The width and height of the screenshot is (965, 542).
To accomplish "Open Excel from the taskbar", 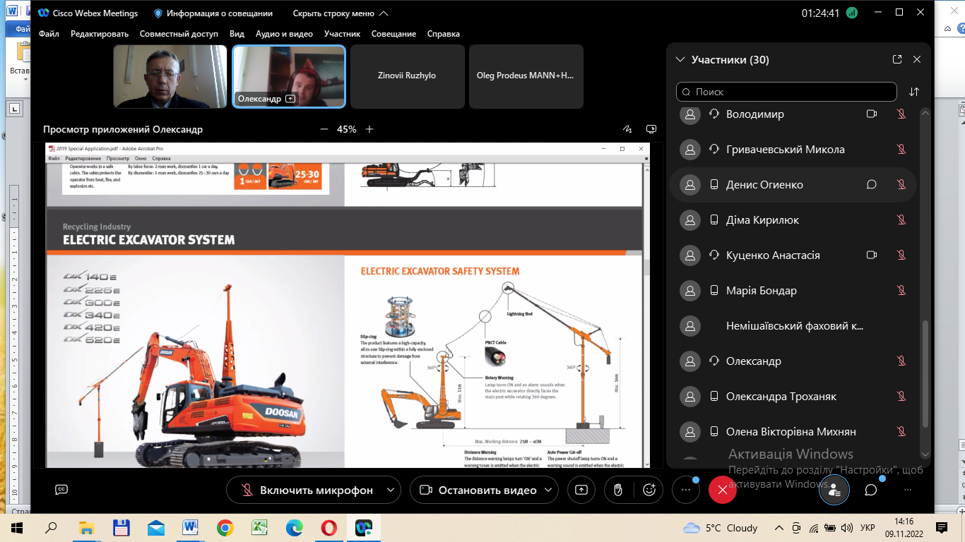I will coord(259,527).
